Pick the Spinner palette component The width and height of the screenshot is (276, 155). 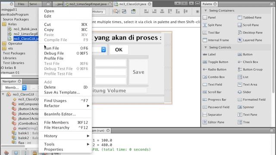(x=246, y=107)
